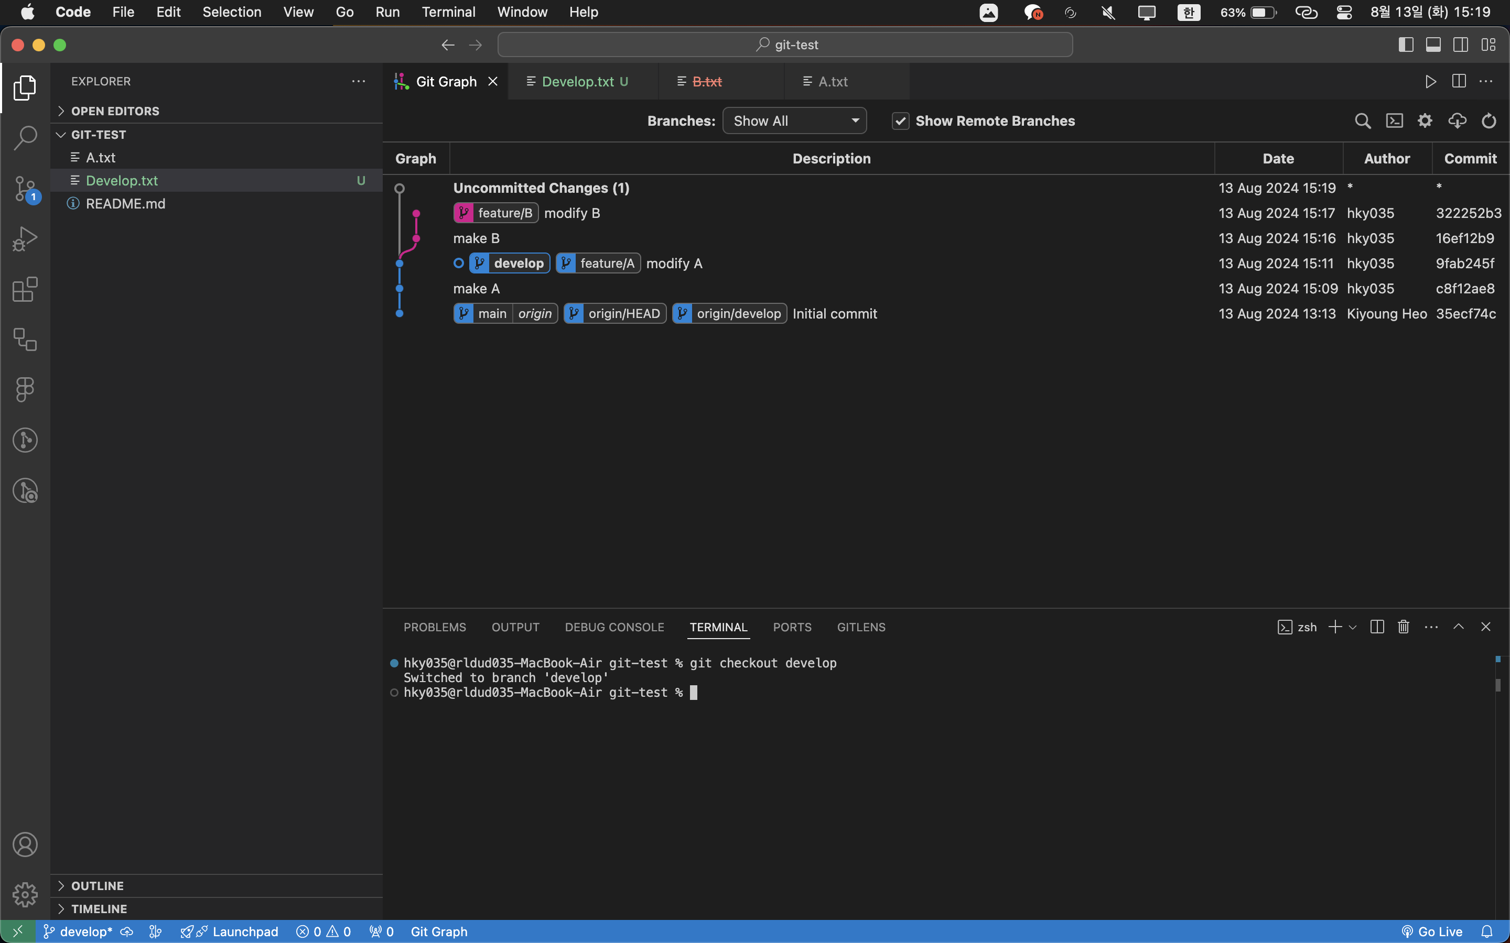Open the Accounts menu icon
1510x943 pixels.
pos(25,845)
